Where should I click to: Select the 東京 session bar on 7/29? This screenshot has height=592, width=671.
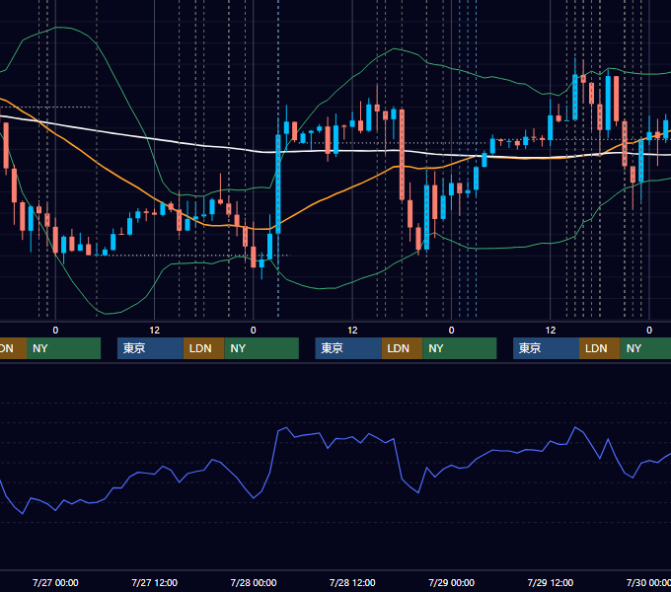coord(546,348)
